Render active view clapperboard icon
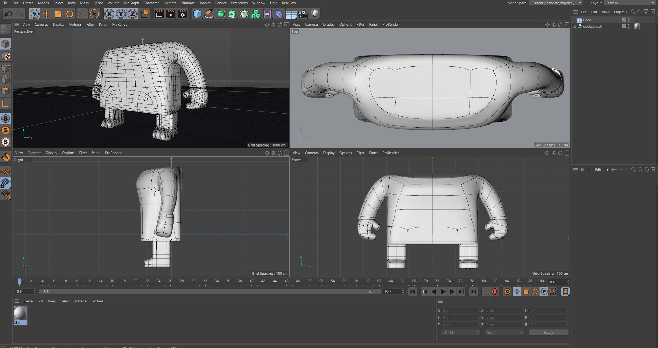This screenshot has width=658, height=348. click(159, 14)
